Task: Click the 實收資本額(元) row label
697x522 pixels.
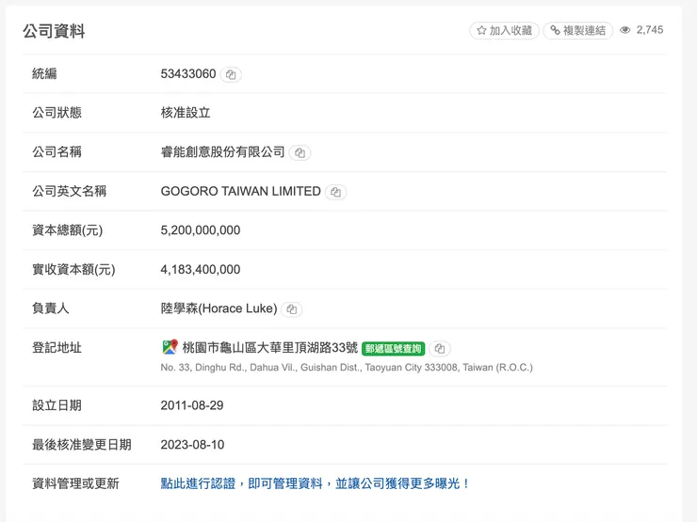Action: (73, 269)
